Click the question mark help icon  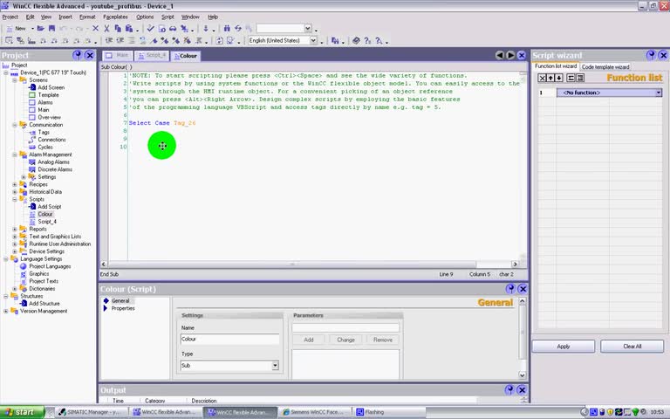(x=367, y=41)
